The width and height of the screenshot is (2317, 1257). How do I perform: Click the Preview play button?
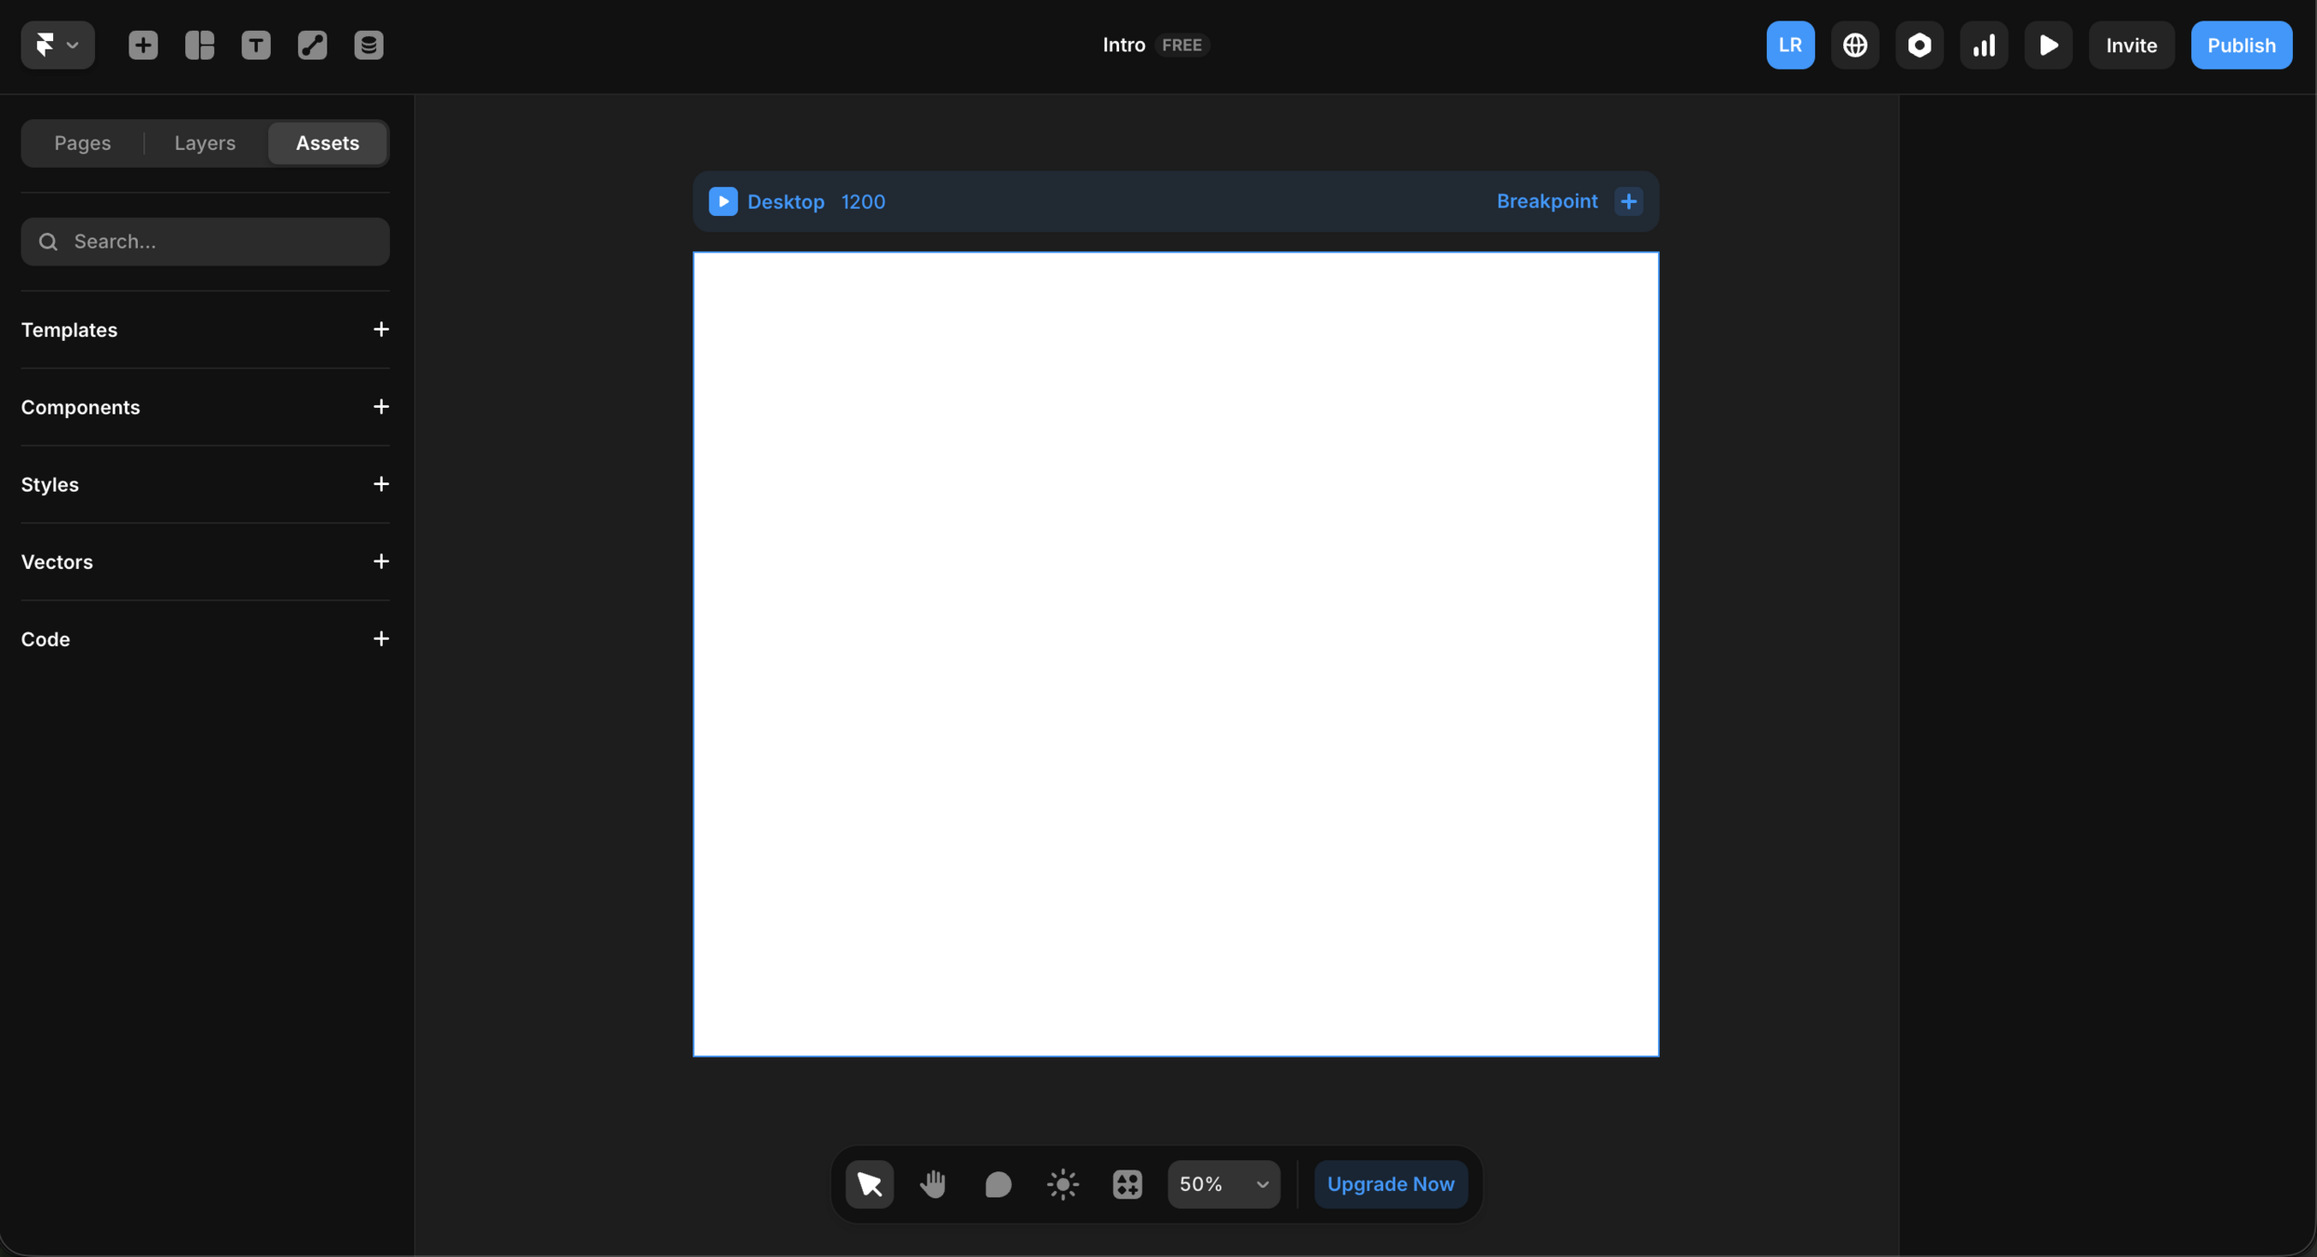click(2048, 45)
